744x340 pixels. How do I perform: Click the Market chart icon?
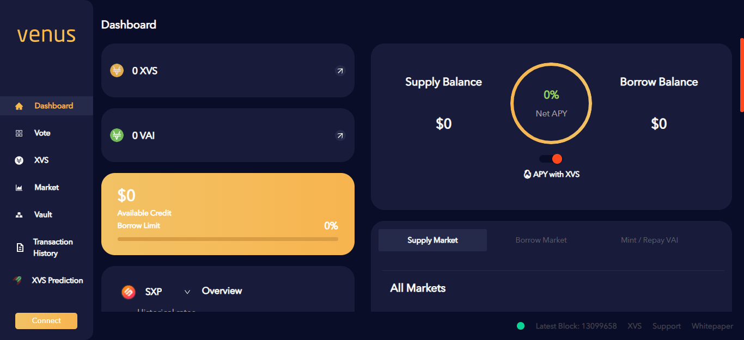pyautogui.click(x=19, y=188)
